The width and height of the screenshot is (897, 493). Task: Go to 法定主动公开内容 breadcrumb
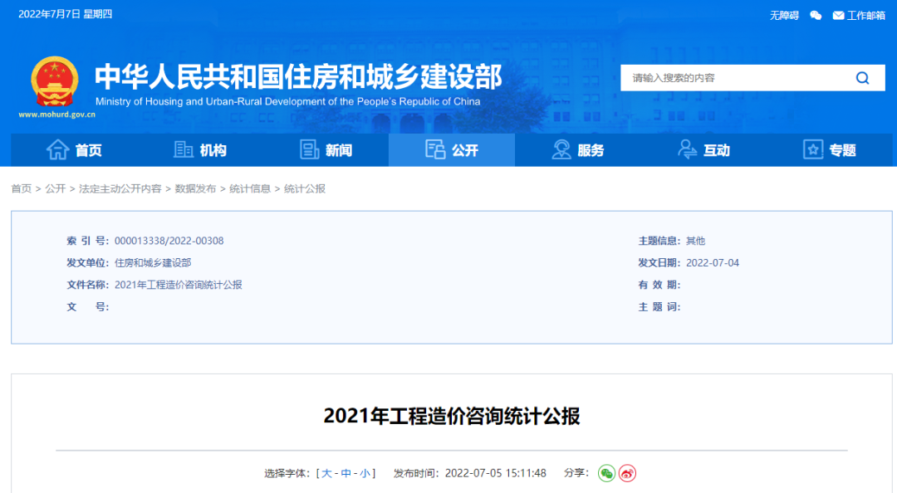coord(120,188)
